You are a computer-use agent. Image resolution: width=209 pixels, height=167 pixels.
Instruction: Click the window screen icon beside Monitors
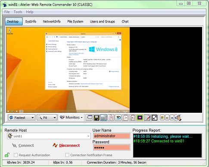(x=89, y=118)
